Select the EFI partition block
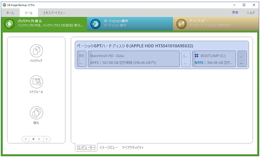This screenshot has width=260, height=157. [82, 59]
